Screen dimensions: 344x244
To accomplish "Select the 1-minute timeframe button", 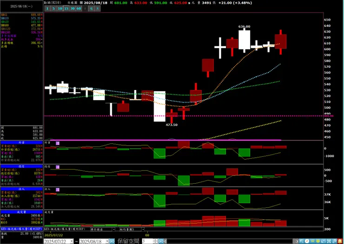I will click(x=47, y=8).
